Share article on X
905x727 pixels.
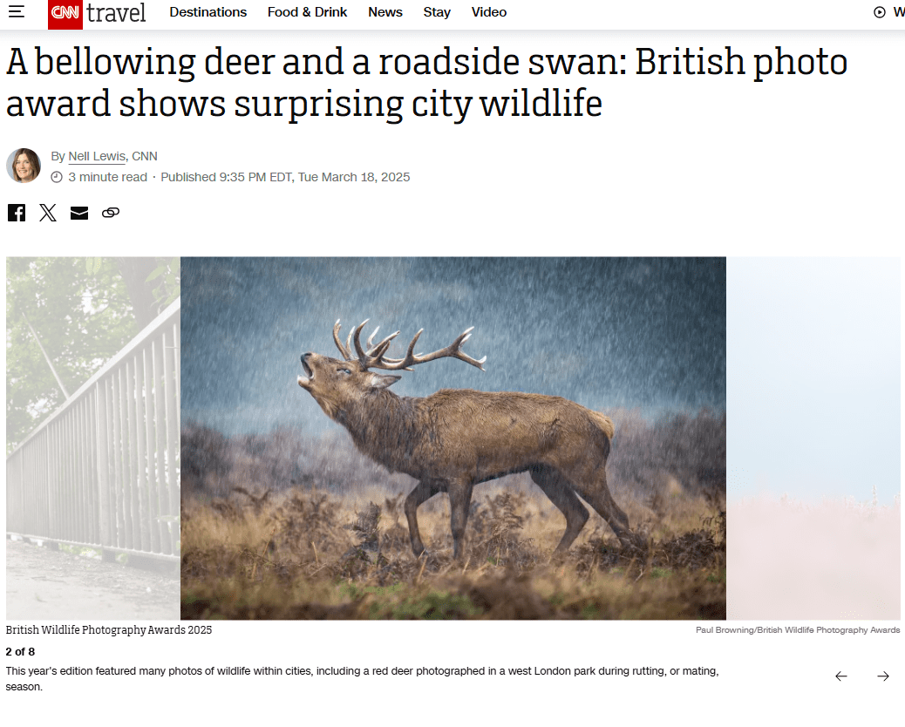point(48,213)
